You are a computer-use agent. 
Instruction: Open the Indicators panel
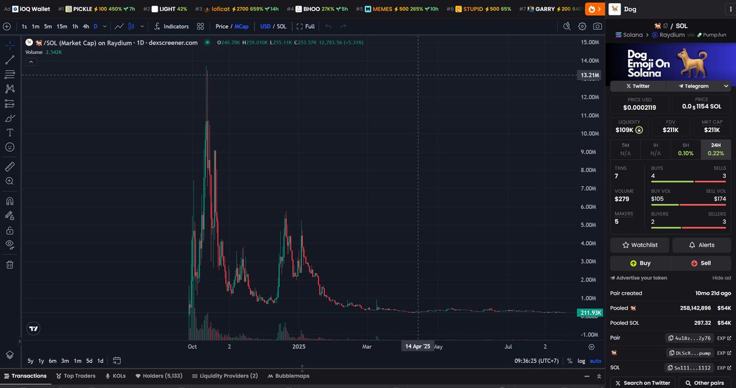(177, 26)
